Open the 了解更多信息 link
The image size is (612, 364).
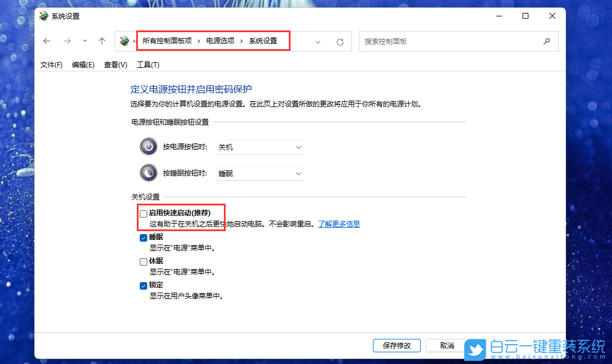coord(339,224)
